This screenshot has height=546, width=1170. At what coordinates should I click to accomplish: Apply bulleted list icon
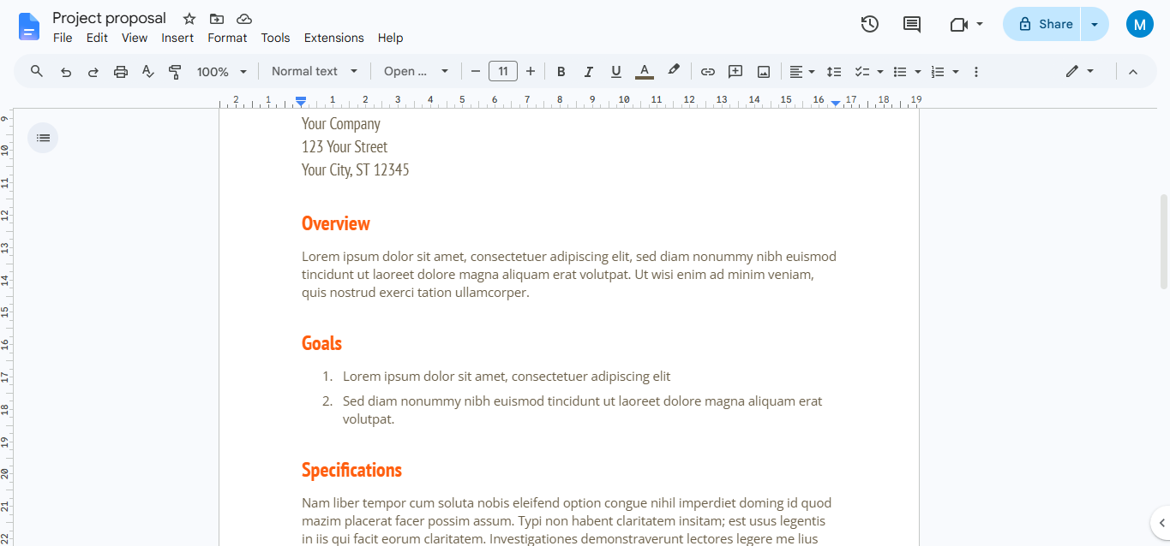[900, 72]
